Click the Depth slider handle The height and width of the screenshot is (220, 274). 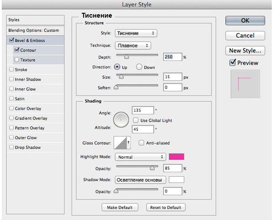click(126, 57)
